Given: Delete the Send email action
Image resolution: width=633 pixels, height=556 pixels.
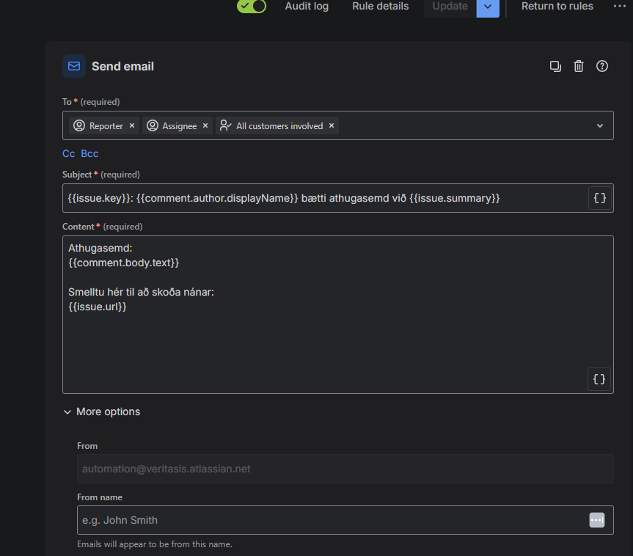Looking at the screenshot, I should [x=579, y=66].
